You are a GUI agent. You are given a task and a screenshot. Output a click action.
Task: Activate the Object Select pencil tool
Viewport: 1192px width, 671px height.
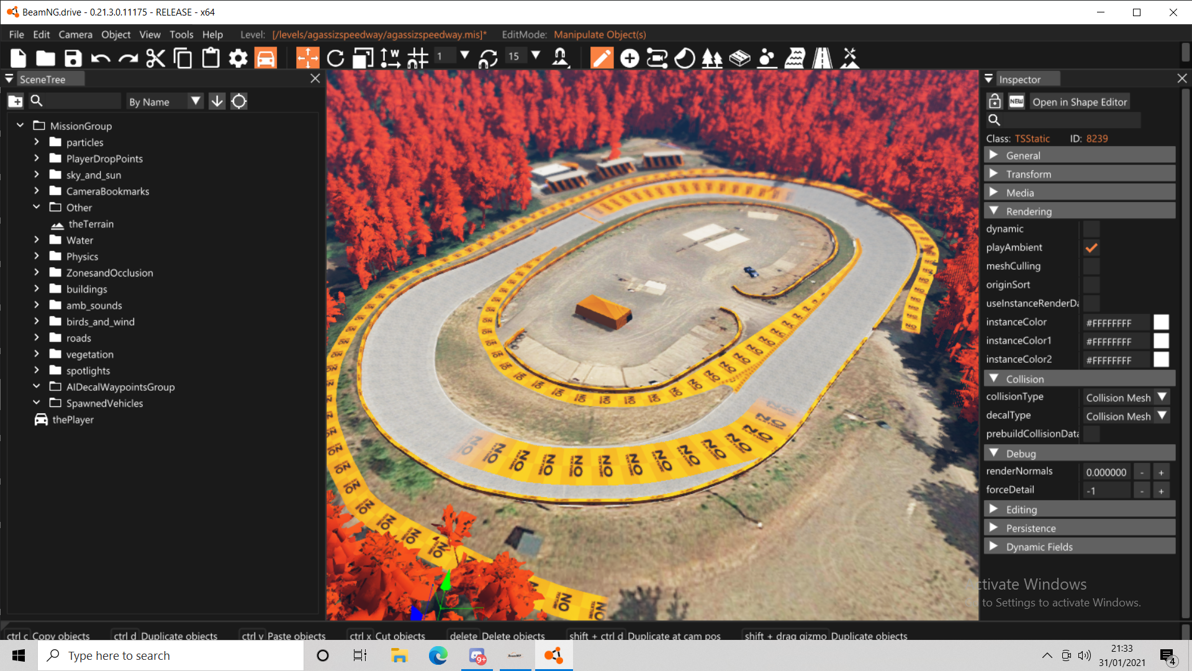[602, 58]
